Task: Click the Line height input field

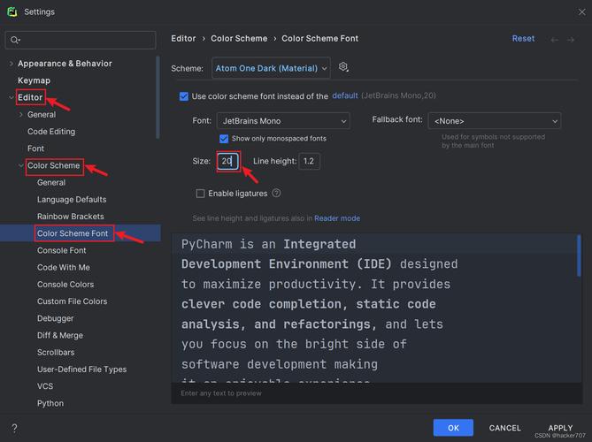Action: click(x=309, y=161)
